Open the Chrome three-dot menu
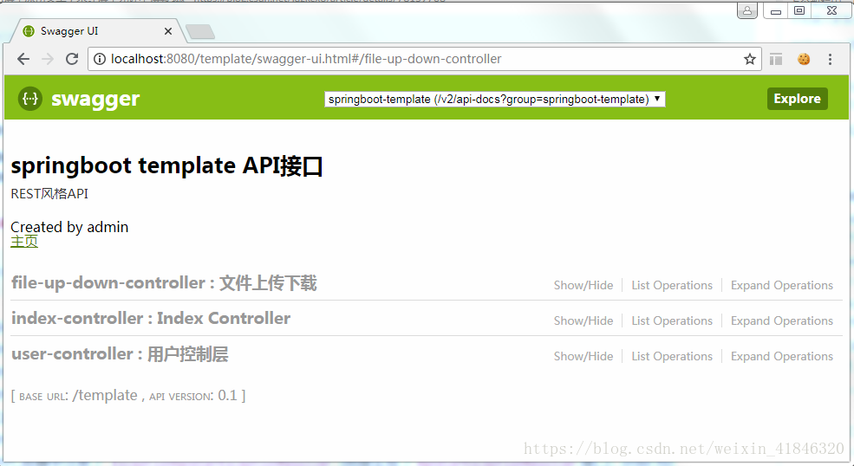 tap(830, 59)
